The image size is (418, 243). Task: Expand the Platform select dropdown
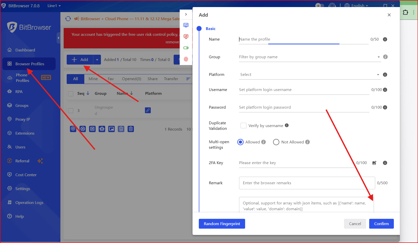coord(309,75)
